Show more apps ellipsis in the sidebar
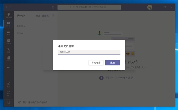 (x=9, y=68)
